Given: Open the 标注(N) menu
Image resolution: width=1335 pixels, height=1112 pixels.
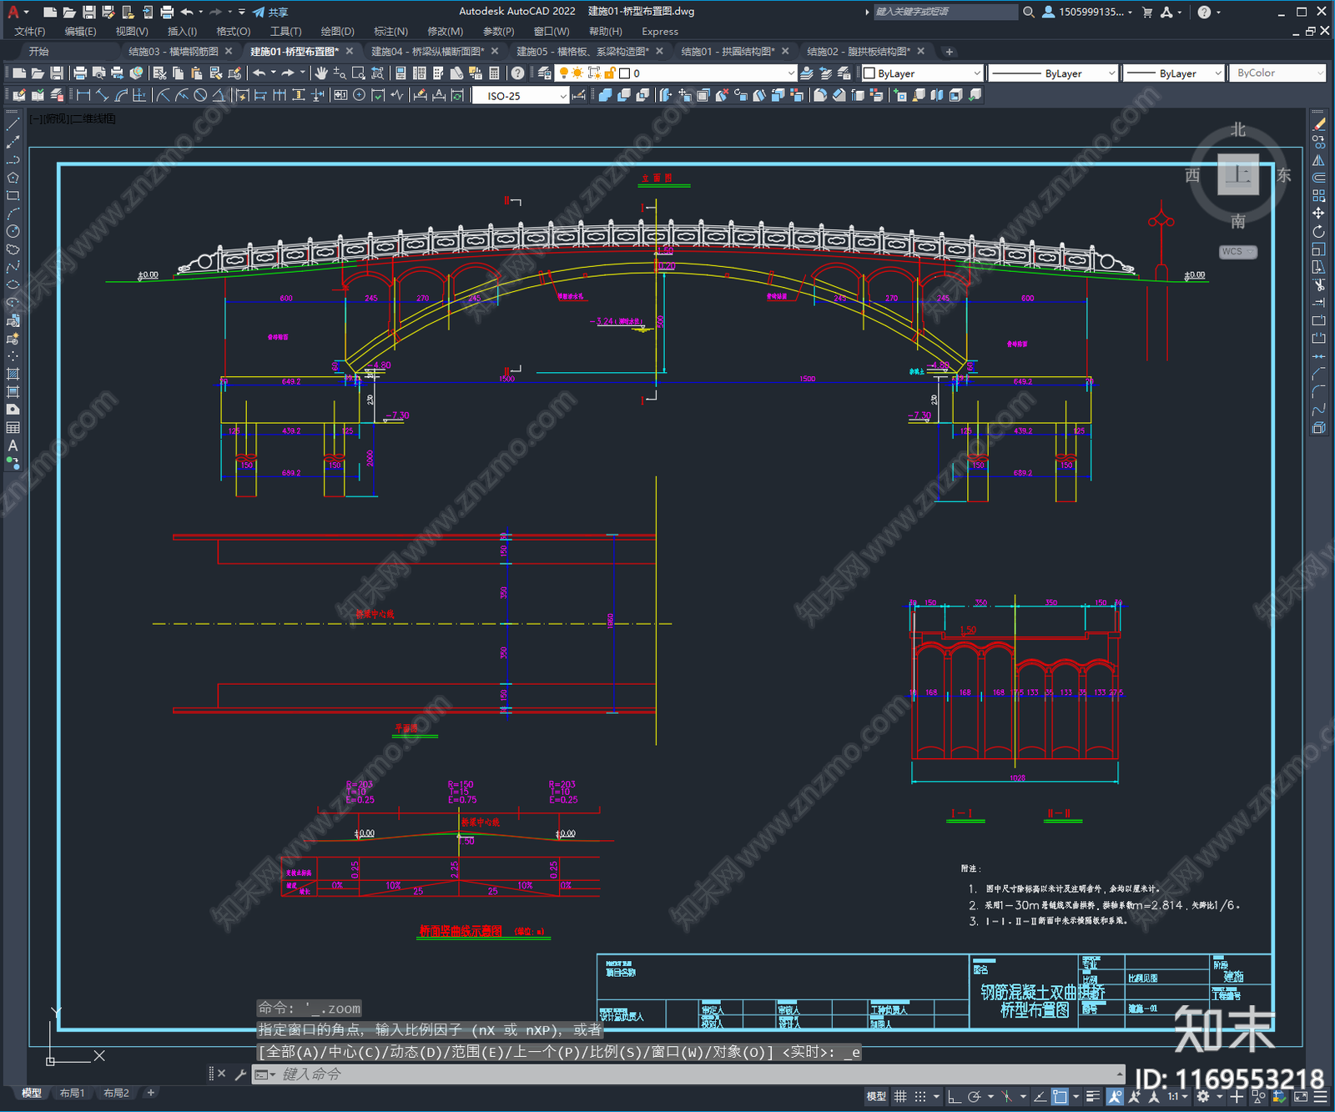Looking at the screenshot, I should pyautogui.click(x=391, y=32).
